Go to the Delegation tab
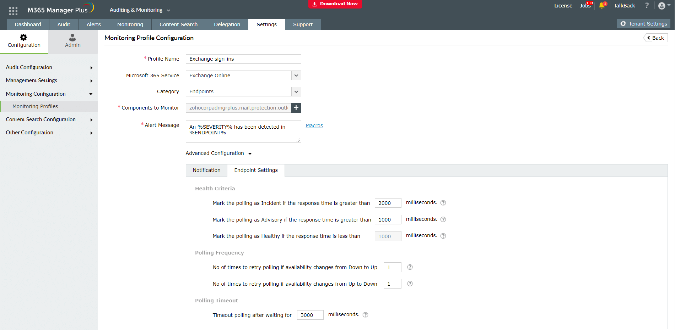The width and height of the screenshot is (675, 330). 227,24
